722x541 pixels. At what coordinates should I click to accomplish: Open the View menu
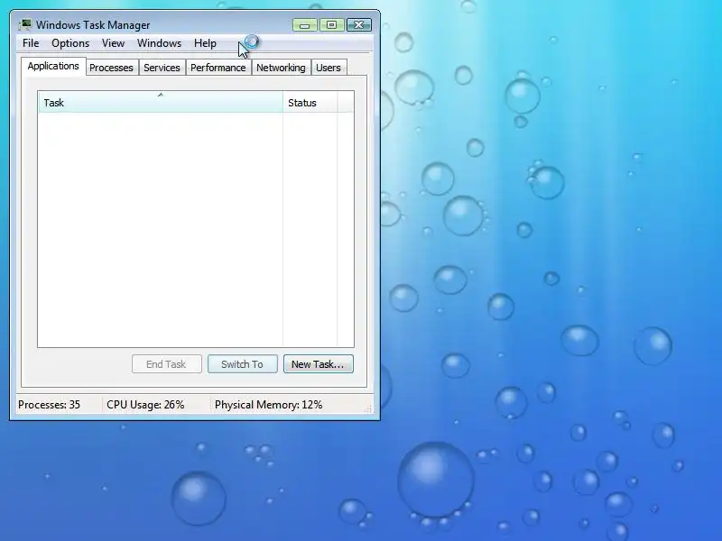tap(114, 43)
